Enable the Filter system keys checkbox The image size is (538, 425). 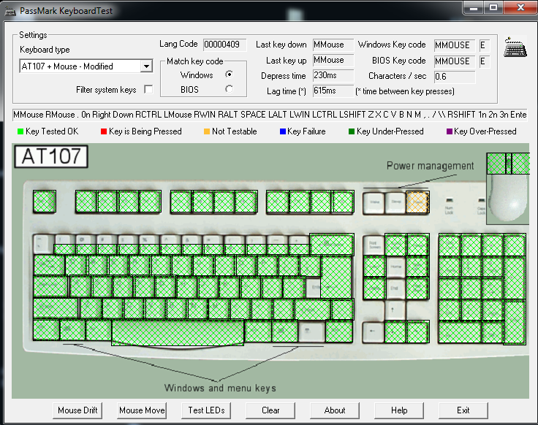[148, 90]
